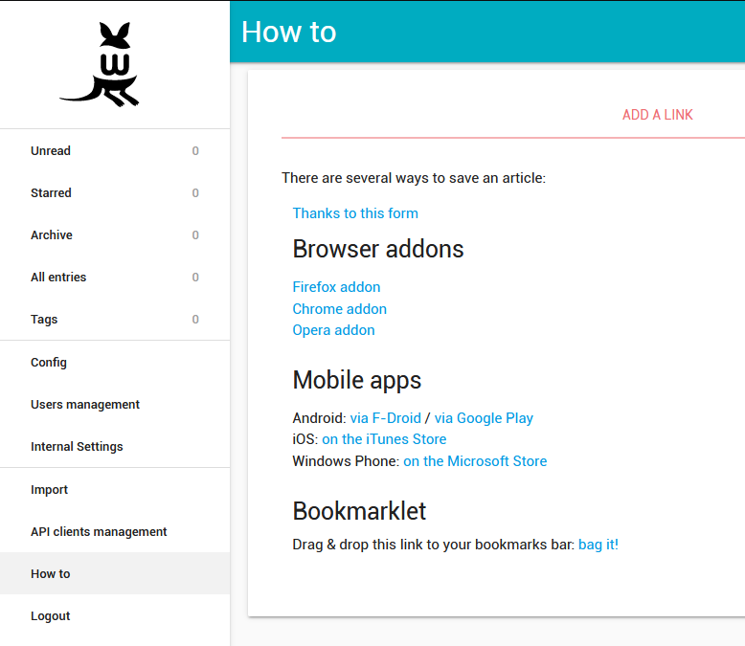This screenshot has width=745, height=646.
Task: Go to Starred entries
Action: pyautogui.click(x=51, y=193)
